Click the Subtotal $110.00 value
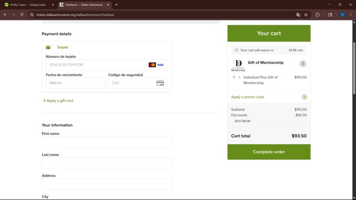Image resolution: width=356 pixels, height=200 pixels. click(x=300, y=109)
